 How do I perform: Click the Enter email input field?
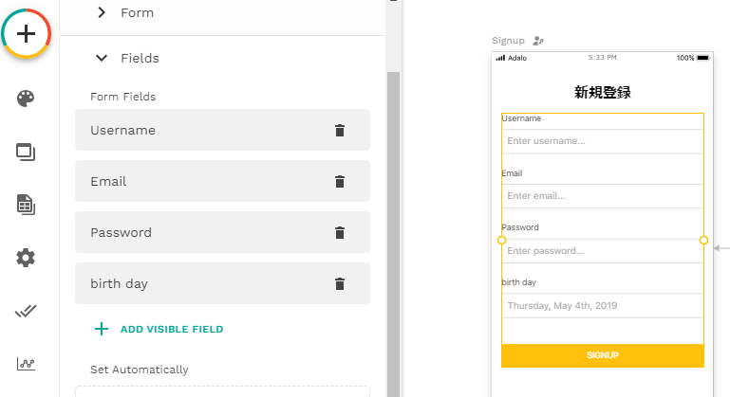(x=603, y=196)
